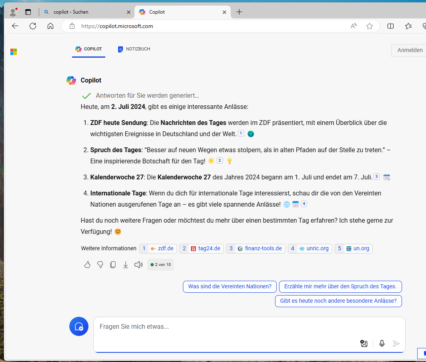Open the NOTIZBUCH tab

[134, 49]
